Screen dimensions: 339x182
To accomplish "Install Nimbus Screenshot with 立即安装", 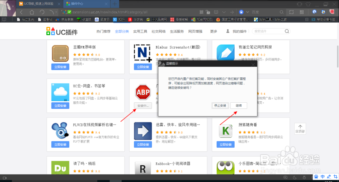I will click(x=143, y=67).
